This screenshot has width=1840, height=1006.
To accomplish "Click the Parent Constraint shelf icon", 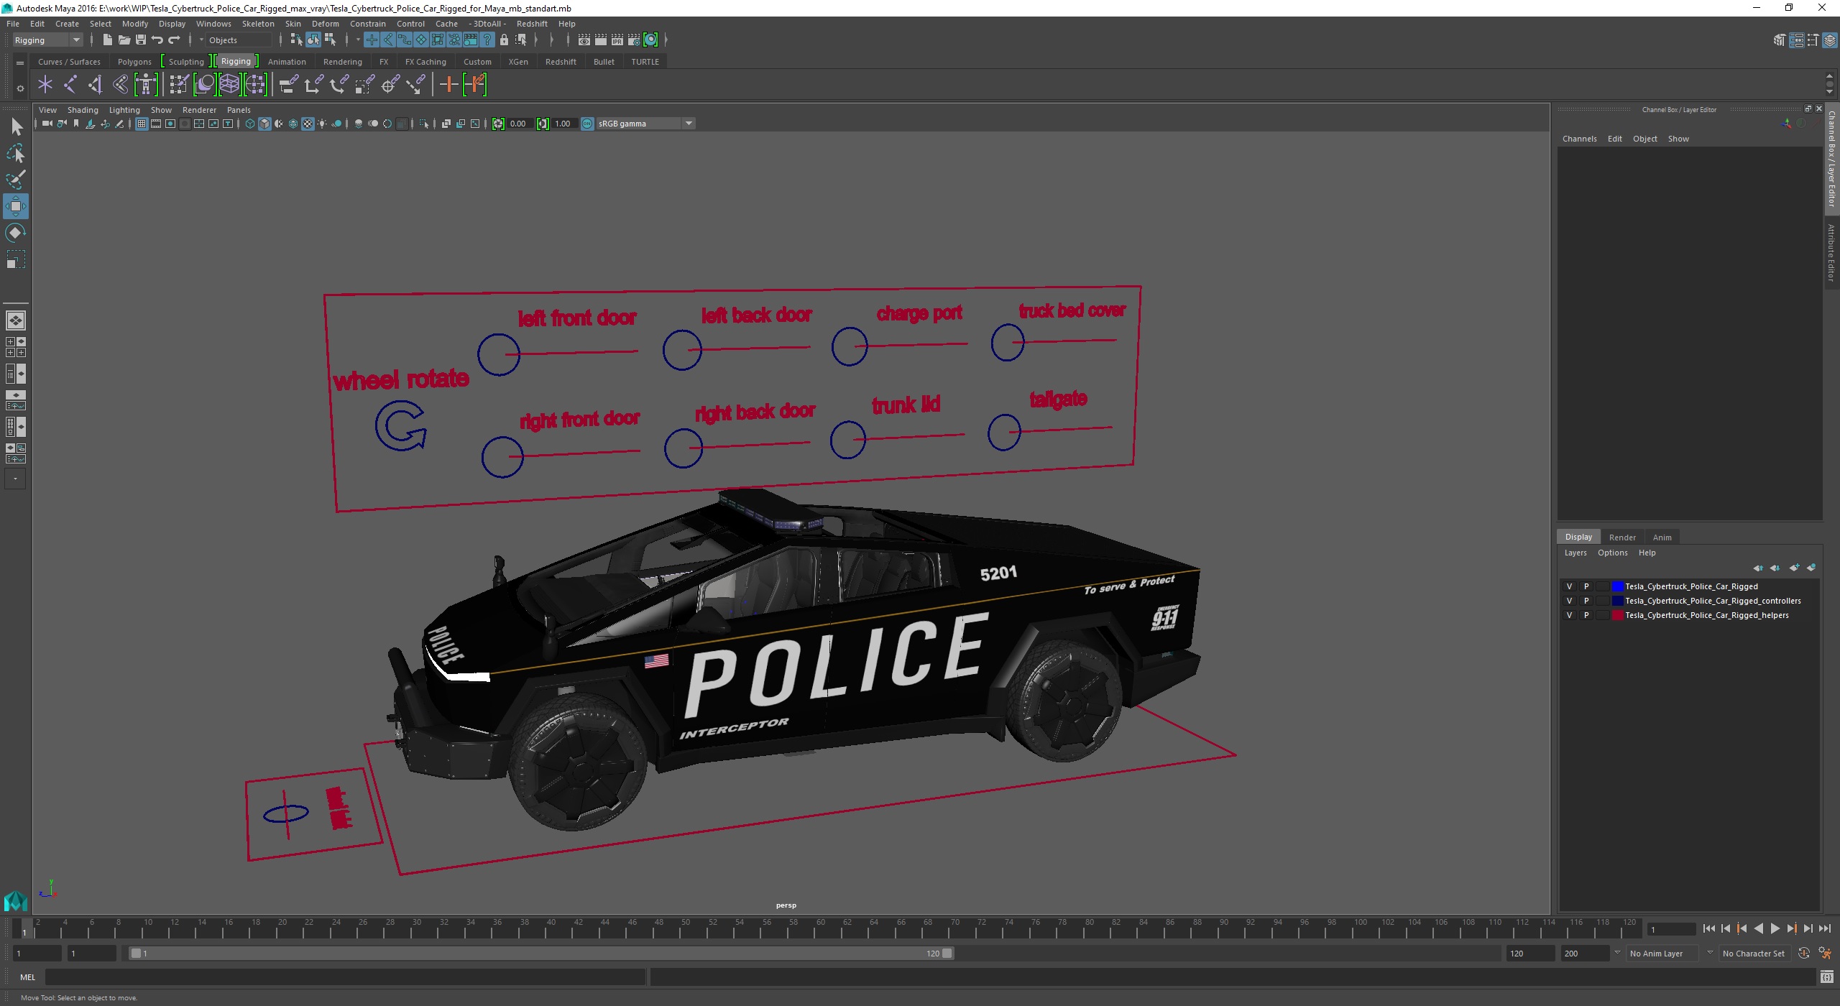I will coord(288,85).
